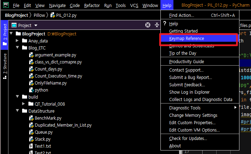Click the unknown file icon of python
This screenshot has height=154, width=251.
(31, 90)
